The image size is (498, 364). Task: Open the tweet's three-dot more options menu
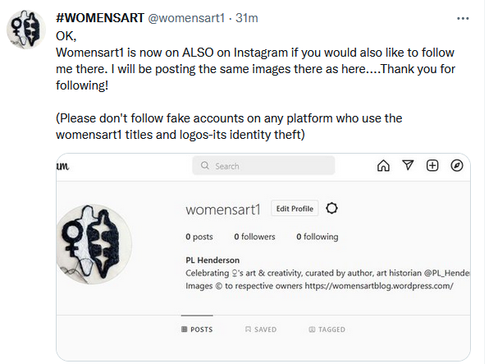[463, 18]
